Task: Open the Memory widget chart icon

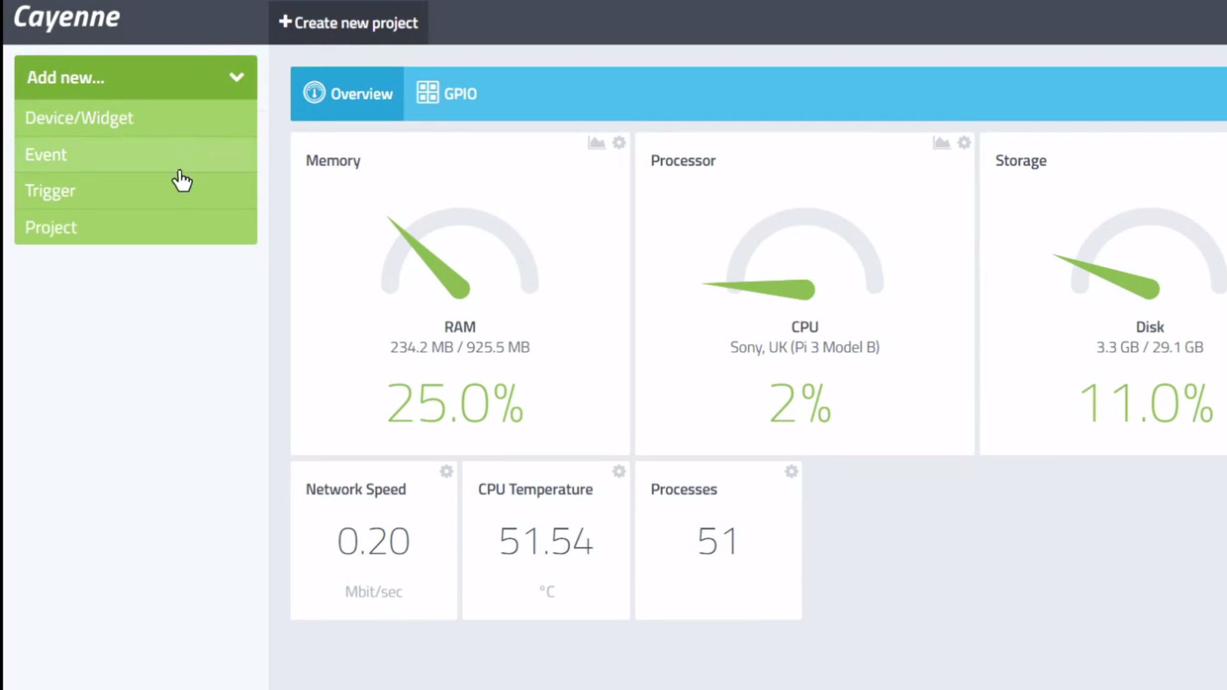Action: pos(596,142)
